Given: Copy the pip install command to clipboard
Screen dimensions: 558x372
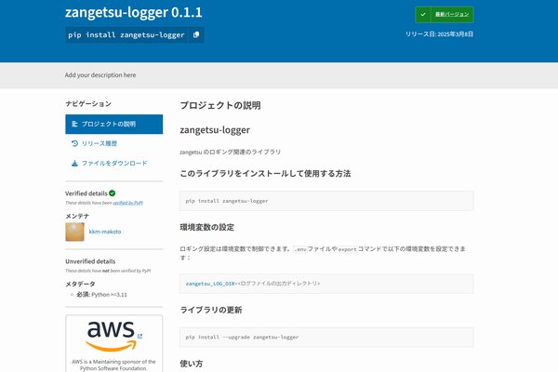Looking at the screenshot, I should click(196, 35).
